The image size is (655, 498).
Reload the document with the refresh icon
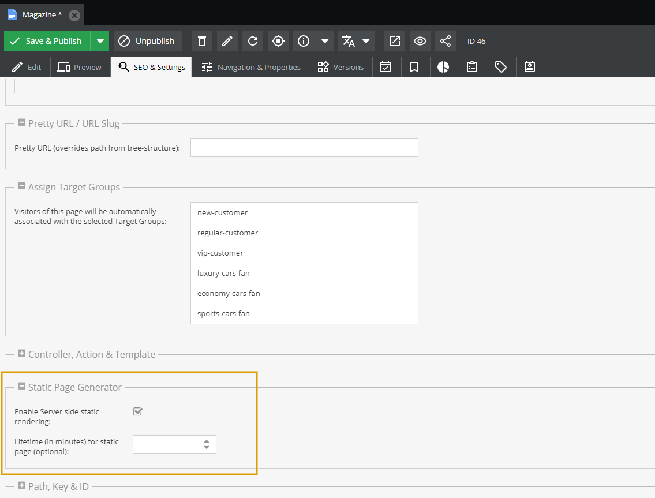click(252, 41)
